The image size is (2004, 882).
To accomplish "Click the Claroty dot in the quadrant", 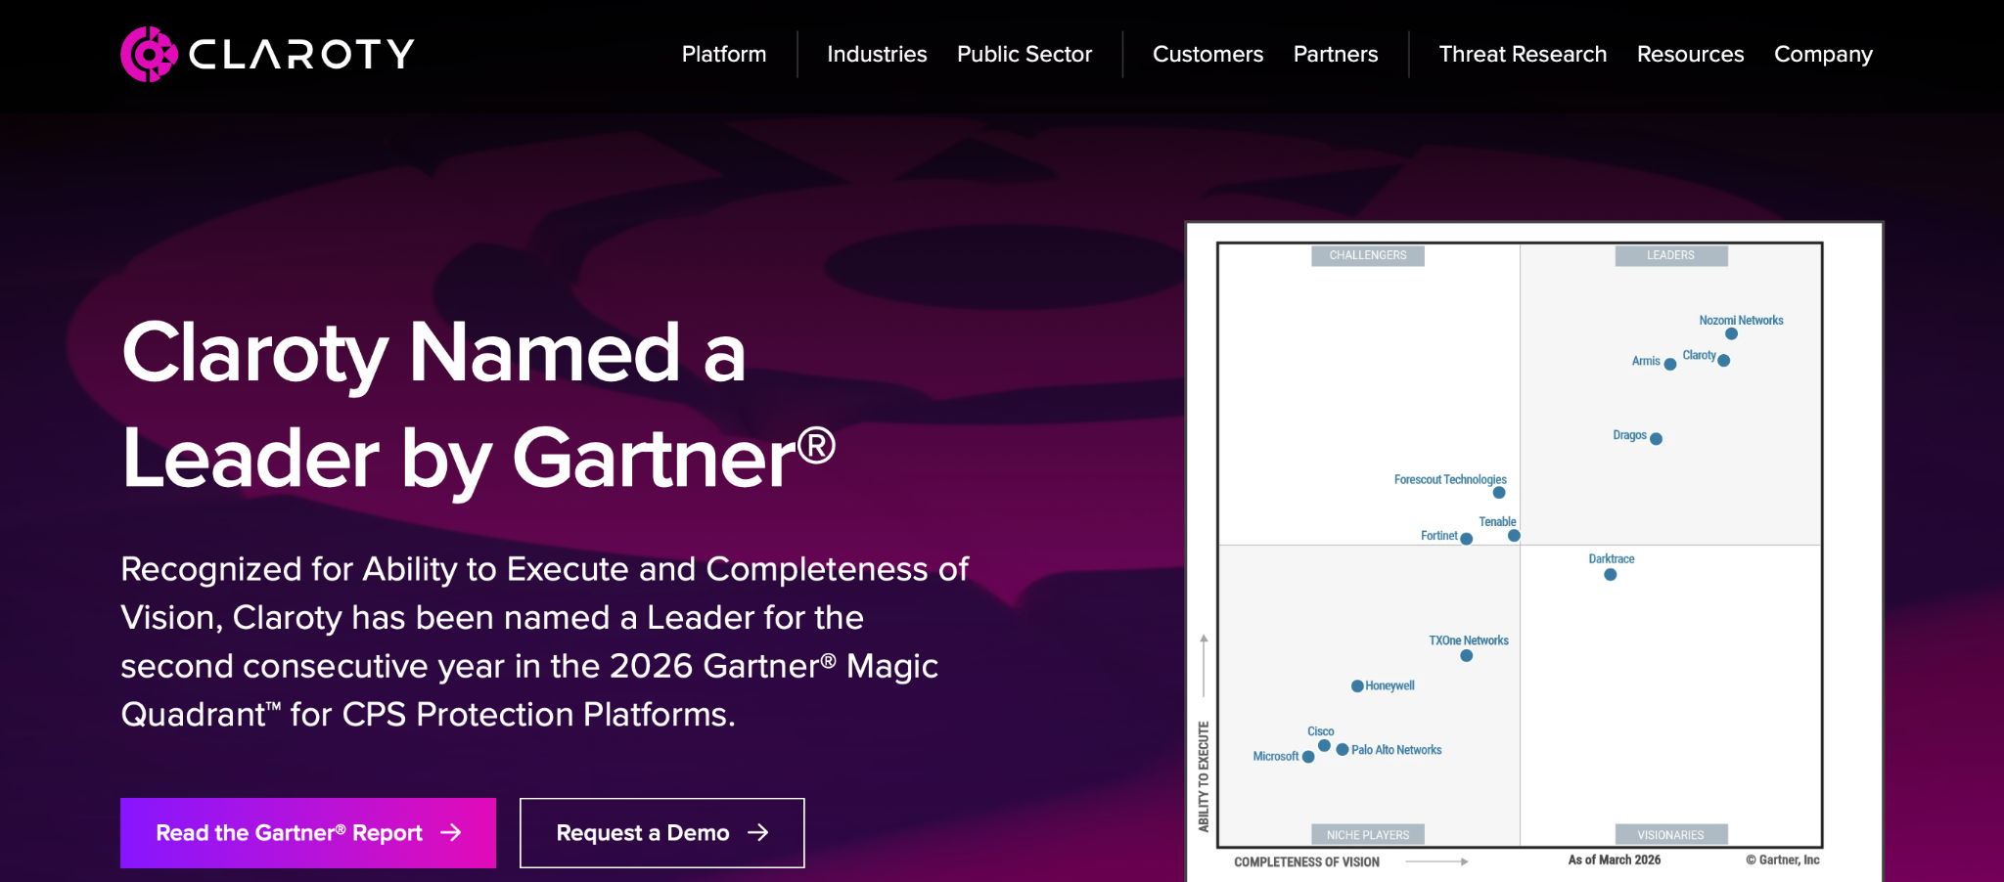I will pos(1724,361).
